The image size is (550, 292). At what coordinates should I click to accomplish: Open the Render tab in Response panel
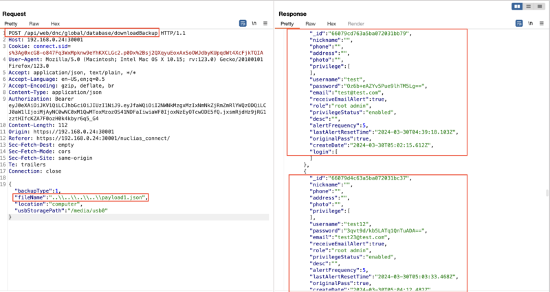[x=356, y=23]
